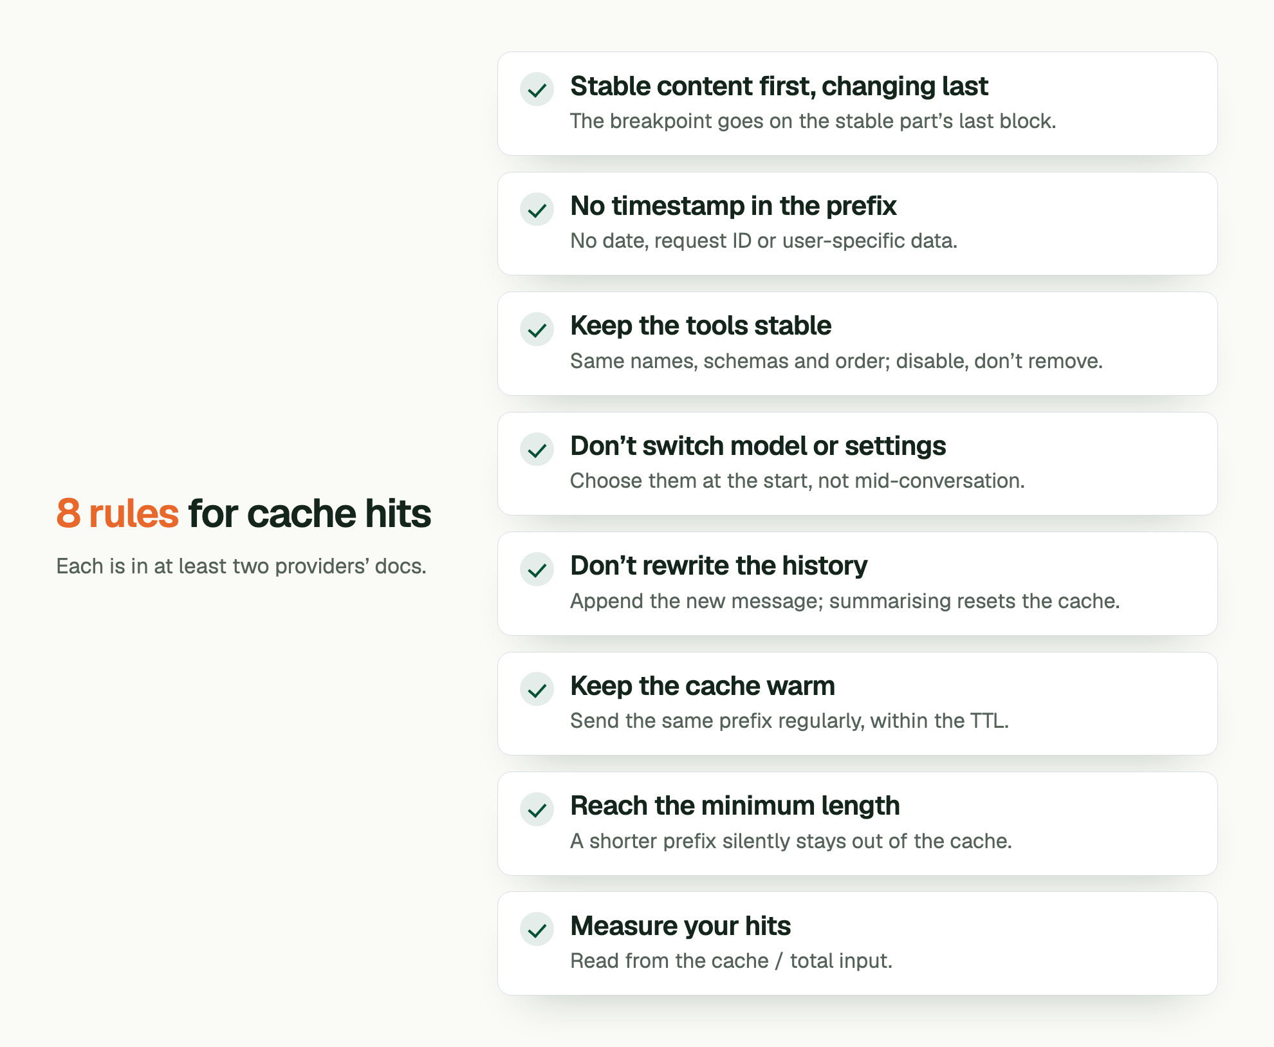This screenshot has width=1274, height=1047.
Task: Click text 'Same names, schemas and order; disable, don't remove.'
Action: tap(836, 361)
